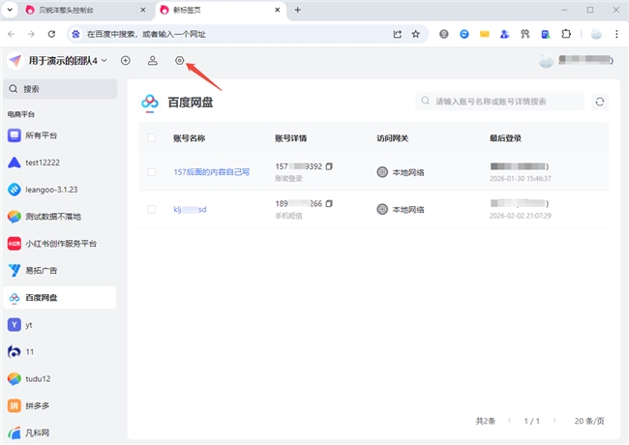Copy the account number starting with 157

(x=329, y=166)
